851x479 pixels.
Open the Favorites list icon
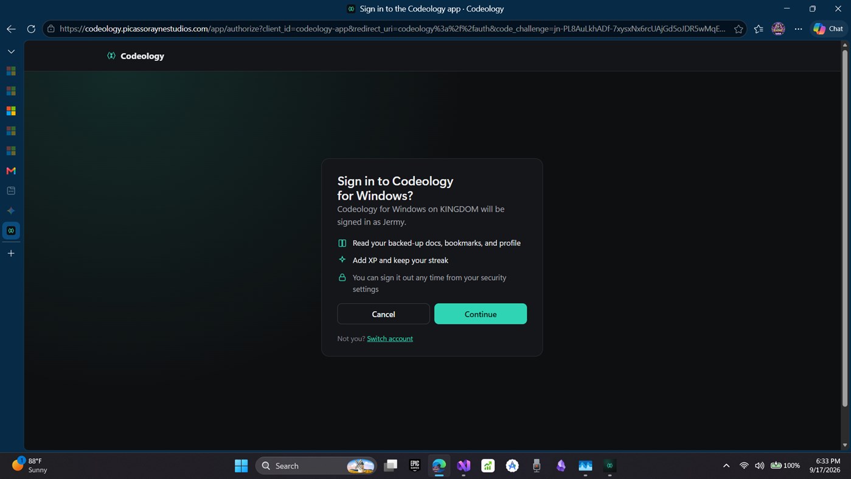pos(759,29)
